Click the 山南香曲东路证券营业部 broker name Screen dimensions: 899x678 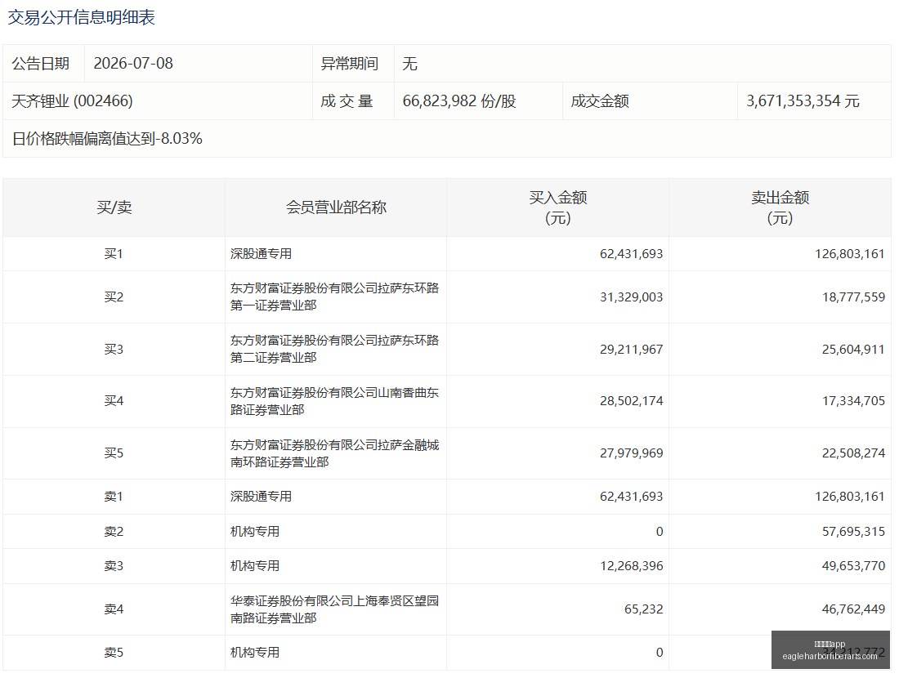pyautogui.click(x=334, y=400)
